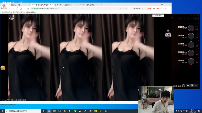Expand dropdown next to scissors icon
Screen dimensions: 202x113
click(163, 9)
